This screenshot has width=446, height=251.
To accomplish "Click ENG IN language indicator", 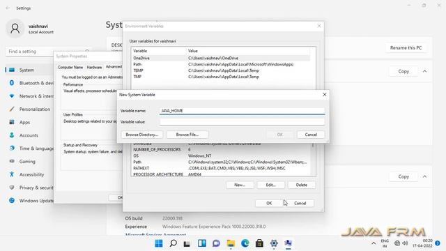I will (385, 243).
